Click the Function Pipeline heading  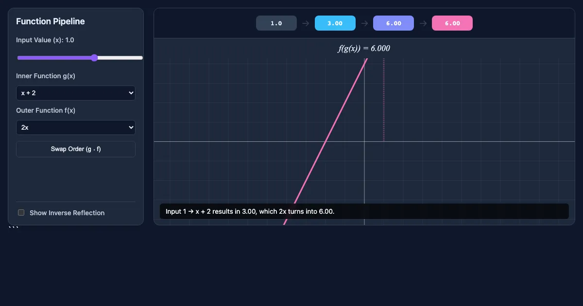pyautogui.click(x=51, y=21)
